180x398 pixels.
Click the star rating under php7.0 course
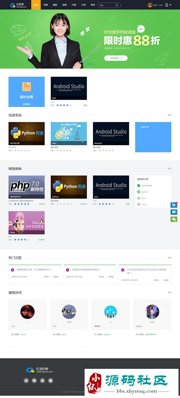point(22,204)
